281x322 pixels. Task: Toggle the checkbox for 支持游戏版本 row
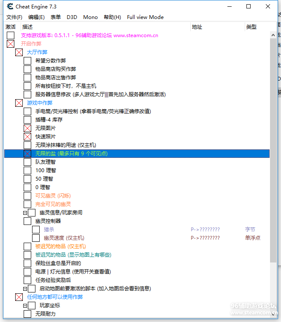pyautogui.click(x=11, y=35)
